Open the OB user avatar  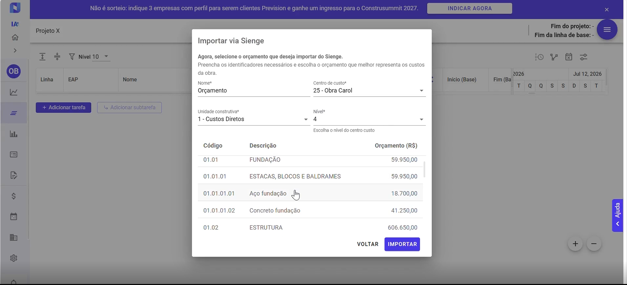pos(14,71)
